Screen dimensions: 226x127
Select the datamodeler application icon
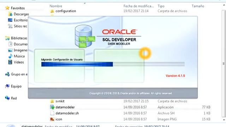(x=52, y=107)
